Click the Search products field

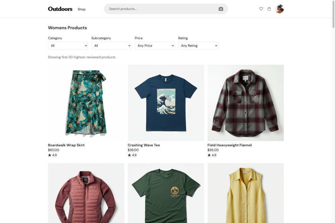[x=161, y=9]
